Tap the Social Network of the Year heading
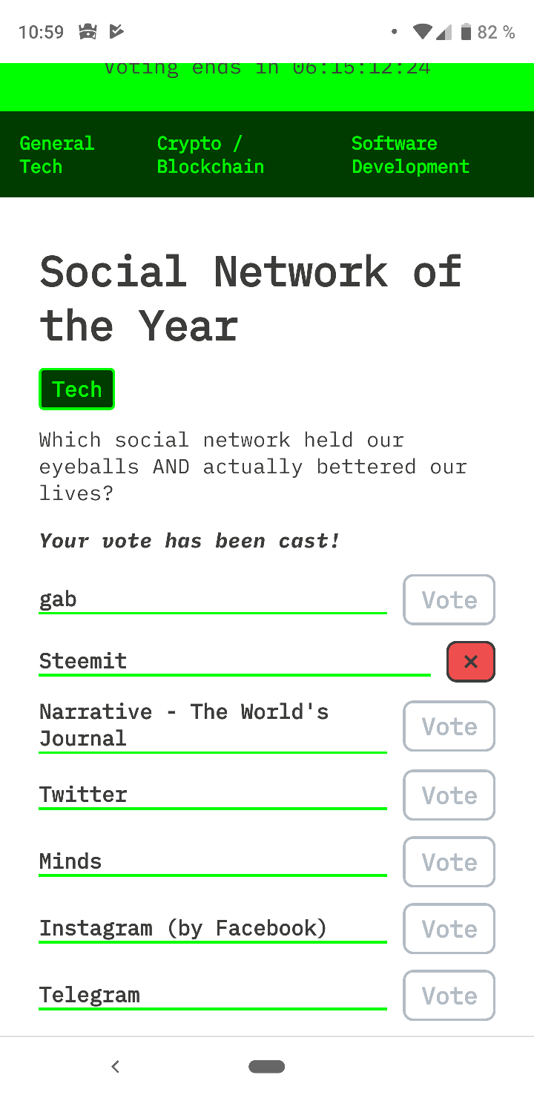Viewport: 534px width, 1098px height. coord(250,298)
